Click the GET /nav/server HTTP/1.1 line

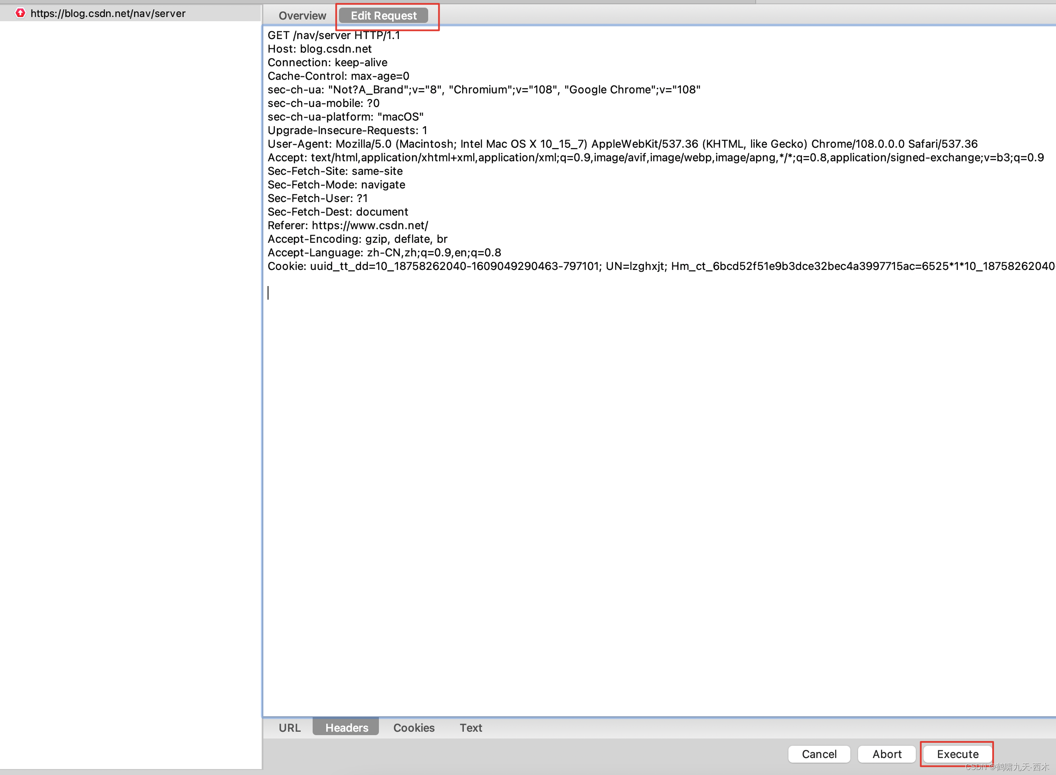334,35
